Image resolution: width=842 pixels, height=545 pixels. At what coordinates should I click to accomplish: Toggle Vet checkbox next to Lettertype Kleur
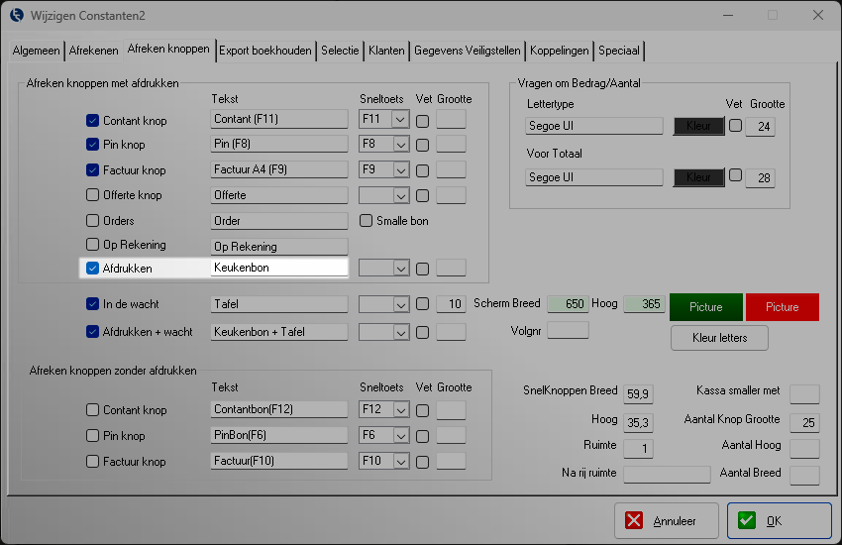(x=735, y=125)
